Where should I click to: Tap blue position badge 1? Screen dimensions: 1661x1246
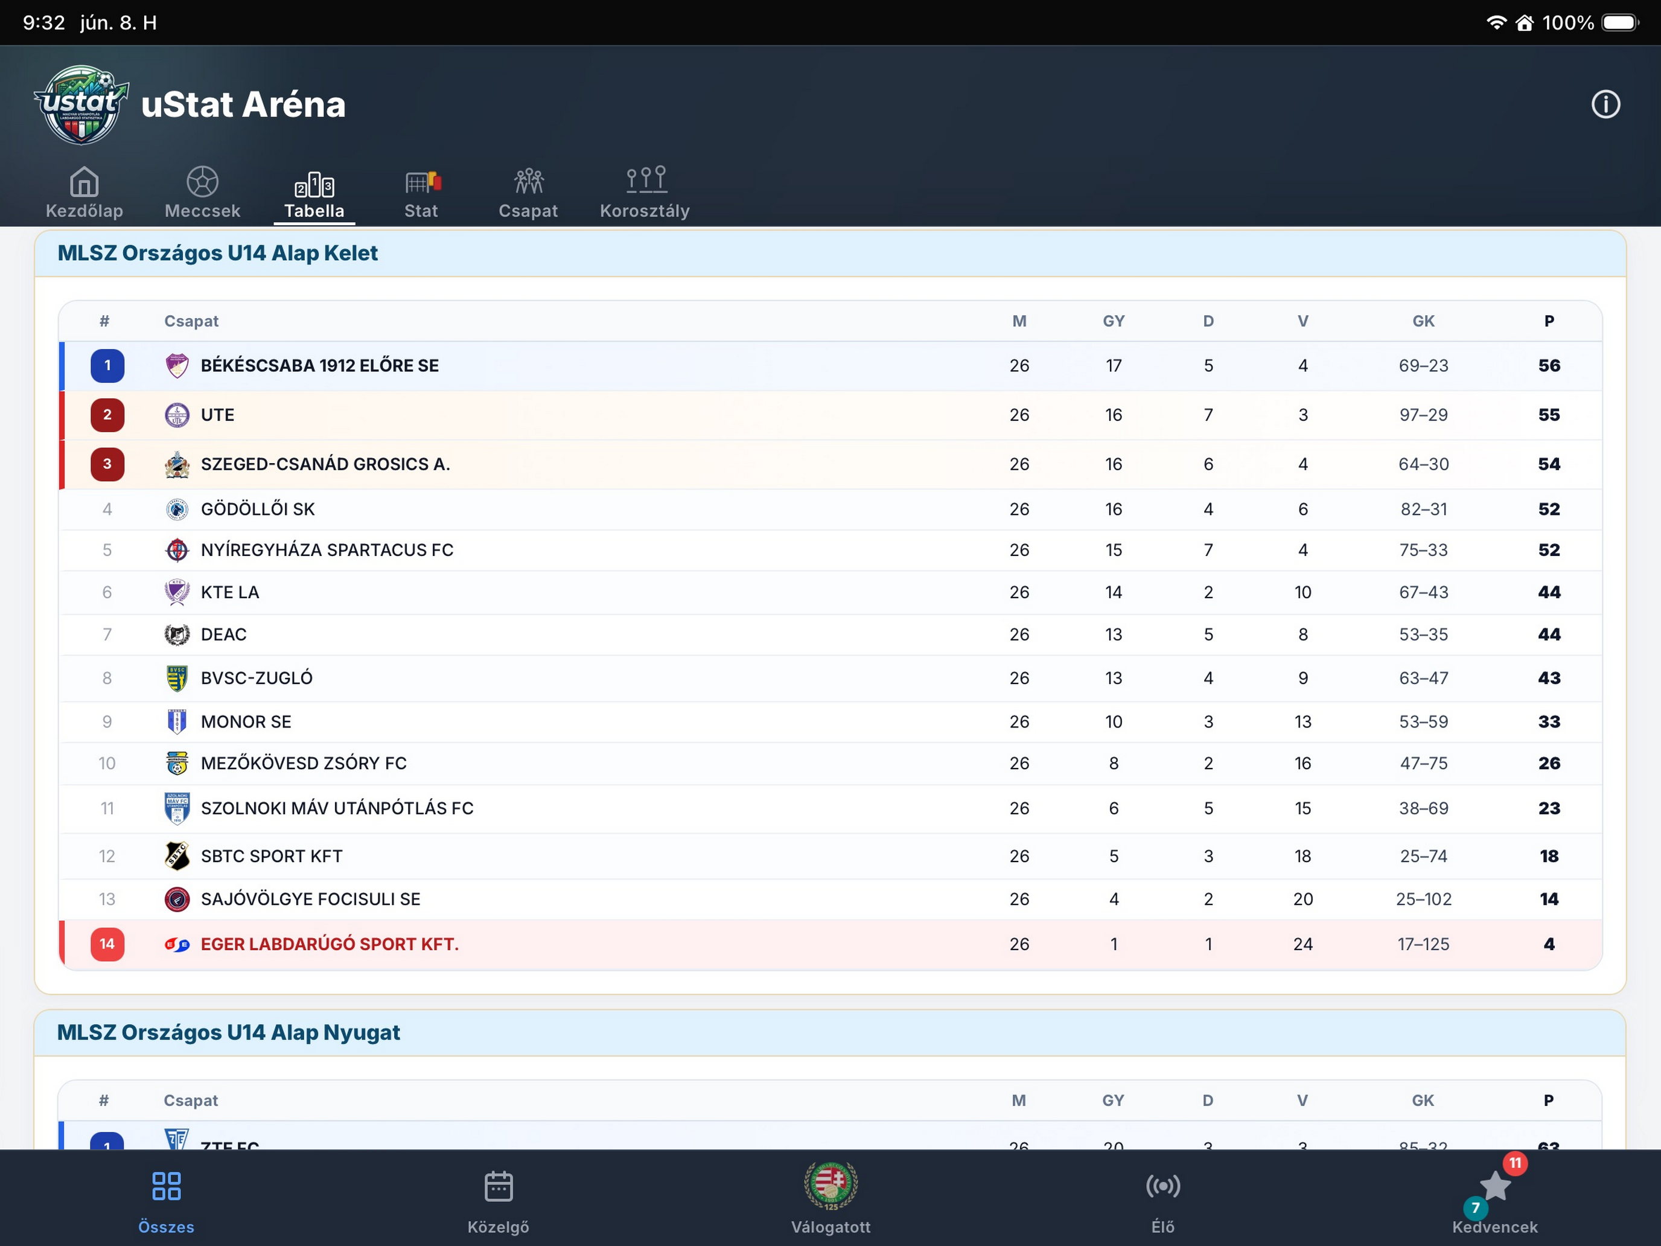tap(107, 366)
